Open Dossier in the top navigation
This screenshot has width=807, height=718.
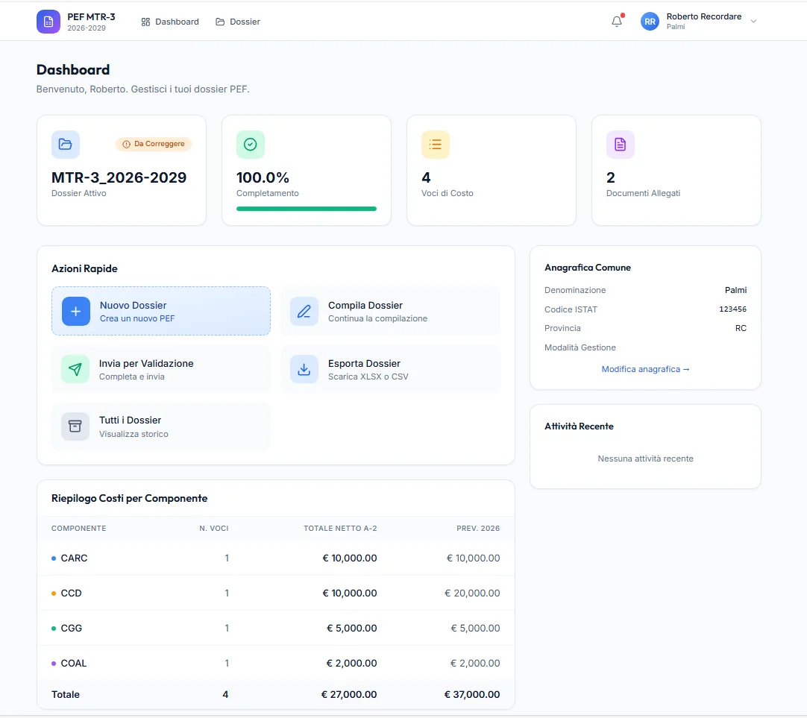point(238,22)
